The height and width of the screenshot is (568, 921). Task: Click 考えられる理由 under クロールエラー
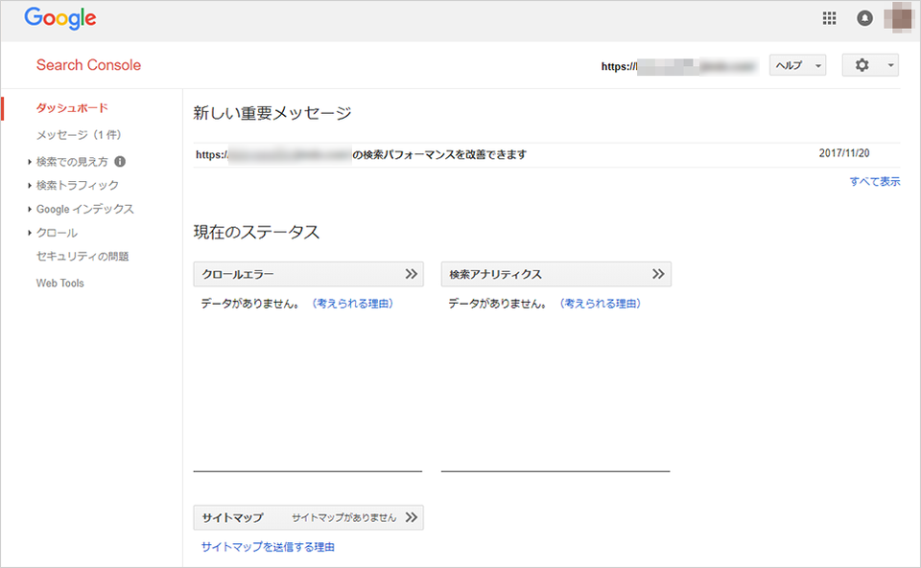tap(352, 304)
